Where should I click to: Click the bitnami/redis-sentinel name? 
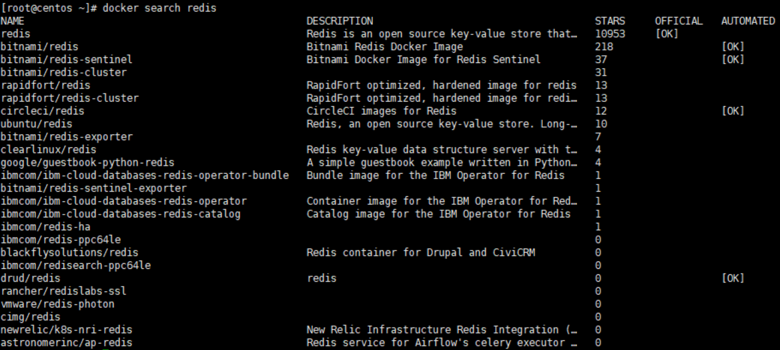click(66, 59)
